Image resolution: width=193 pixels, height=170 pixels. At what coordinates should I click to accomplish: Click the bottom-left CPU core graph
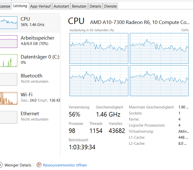click(x=99, y=81)
